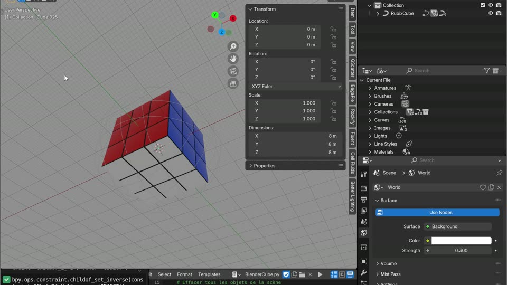Screen dimensions: 507x285
Task: Click the green Y axis gizmo
Action: click(215, 15)
